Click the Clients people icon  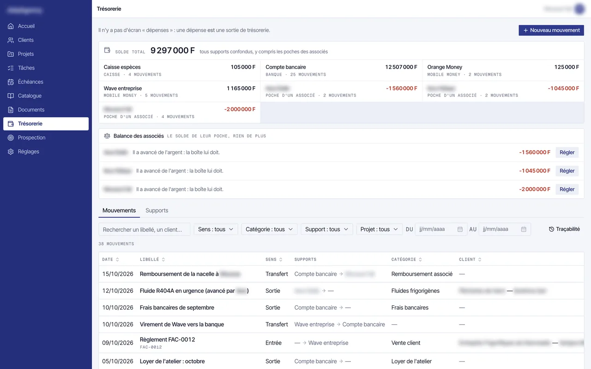coord(11,40)
